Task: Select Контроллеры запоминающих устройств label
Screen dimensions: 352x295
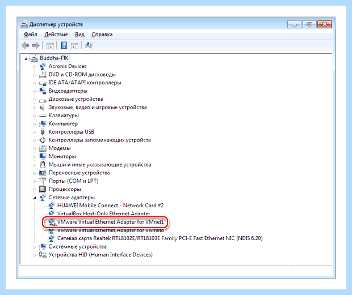Action: (x=99, y=140)
